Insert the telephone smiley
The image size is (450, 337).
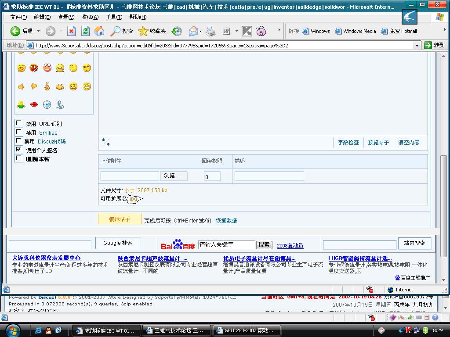(x=60, y=104)
